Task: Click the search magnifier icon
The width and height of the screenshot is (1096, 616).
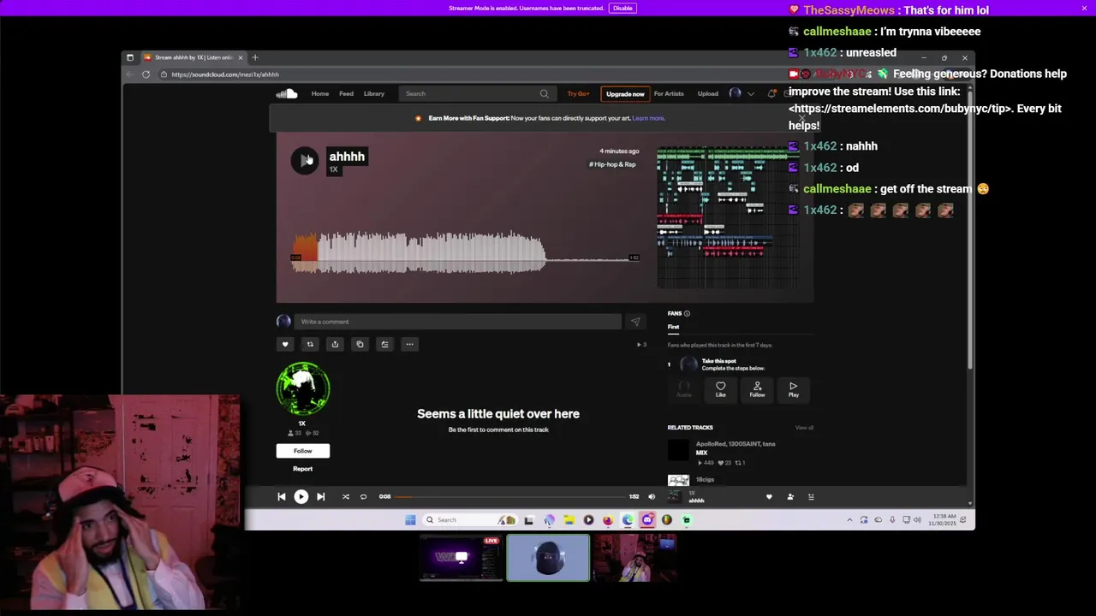Action: click(x=544, y=93)
